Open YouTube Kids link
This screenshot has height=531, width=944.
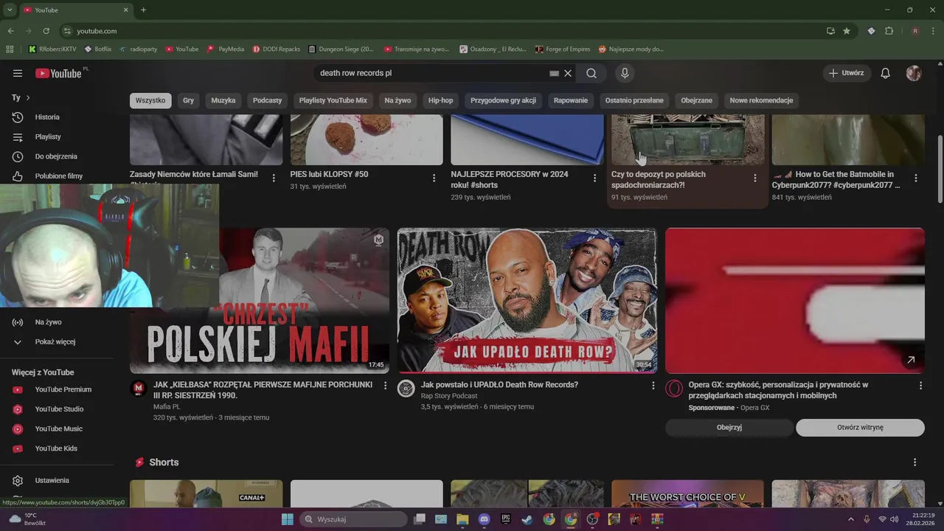tap(57, 448)
